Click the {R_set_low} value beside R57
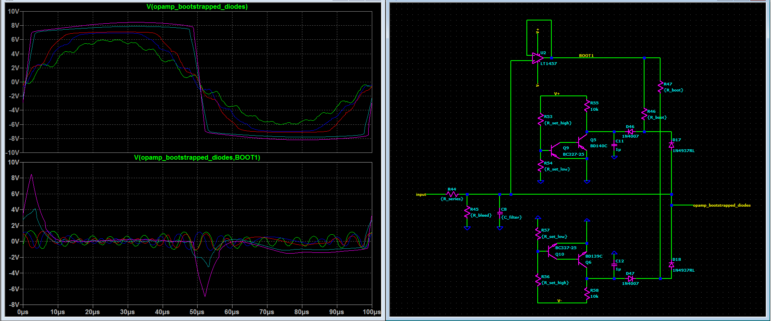Viewport: 771px width, 321px height. [554, 237]
